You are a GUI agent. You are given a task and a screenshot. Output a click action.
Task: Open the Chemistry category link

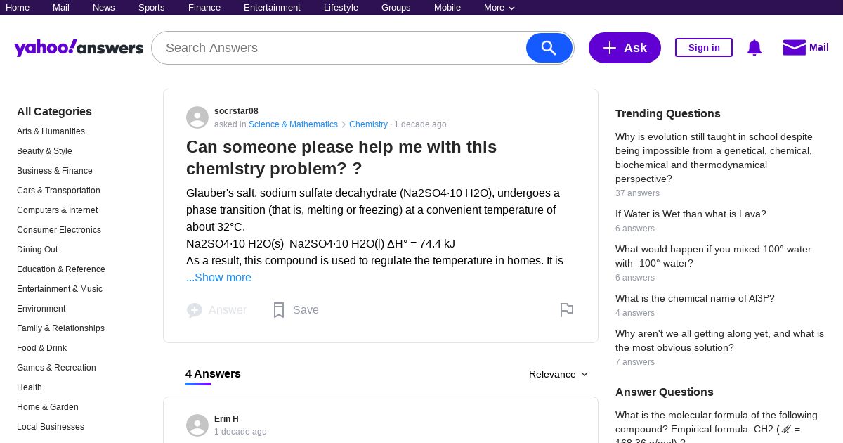[368, 124]
